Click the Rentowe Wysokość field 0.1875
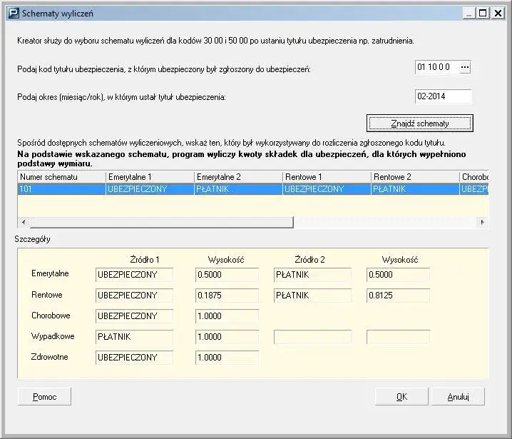The height and width of the screenshot is (439, 512). click(227, 296)
